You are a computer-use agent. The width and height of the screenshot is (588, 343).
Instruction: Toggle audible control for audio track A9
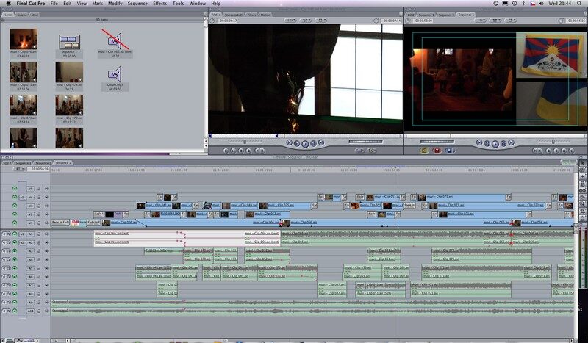[6, 302]
